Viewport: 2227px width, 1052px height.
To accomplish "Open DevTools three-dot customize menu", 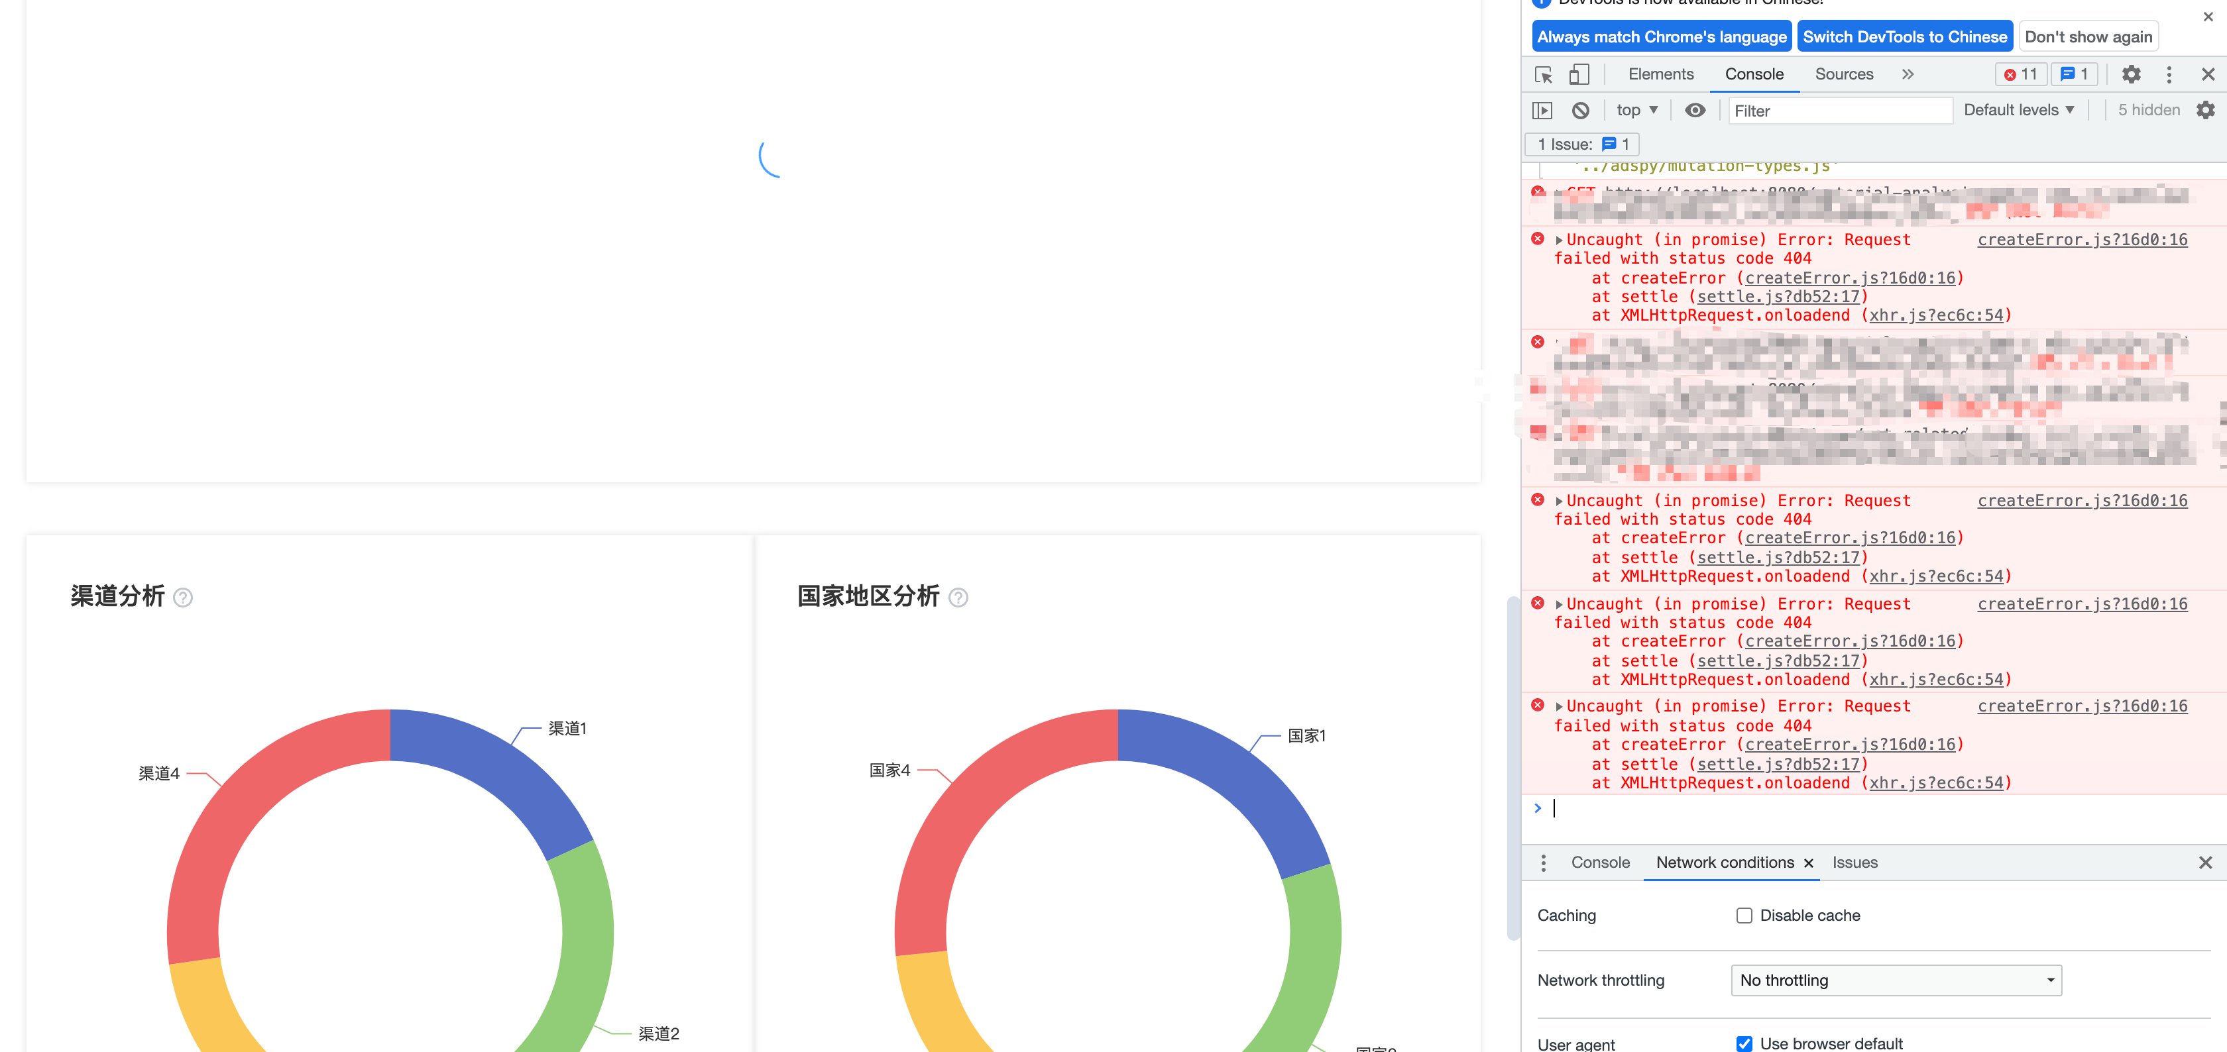I will click(x=2168, y=74).
